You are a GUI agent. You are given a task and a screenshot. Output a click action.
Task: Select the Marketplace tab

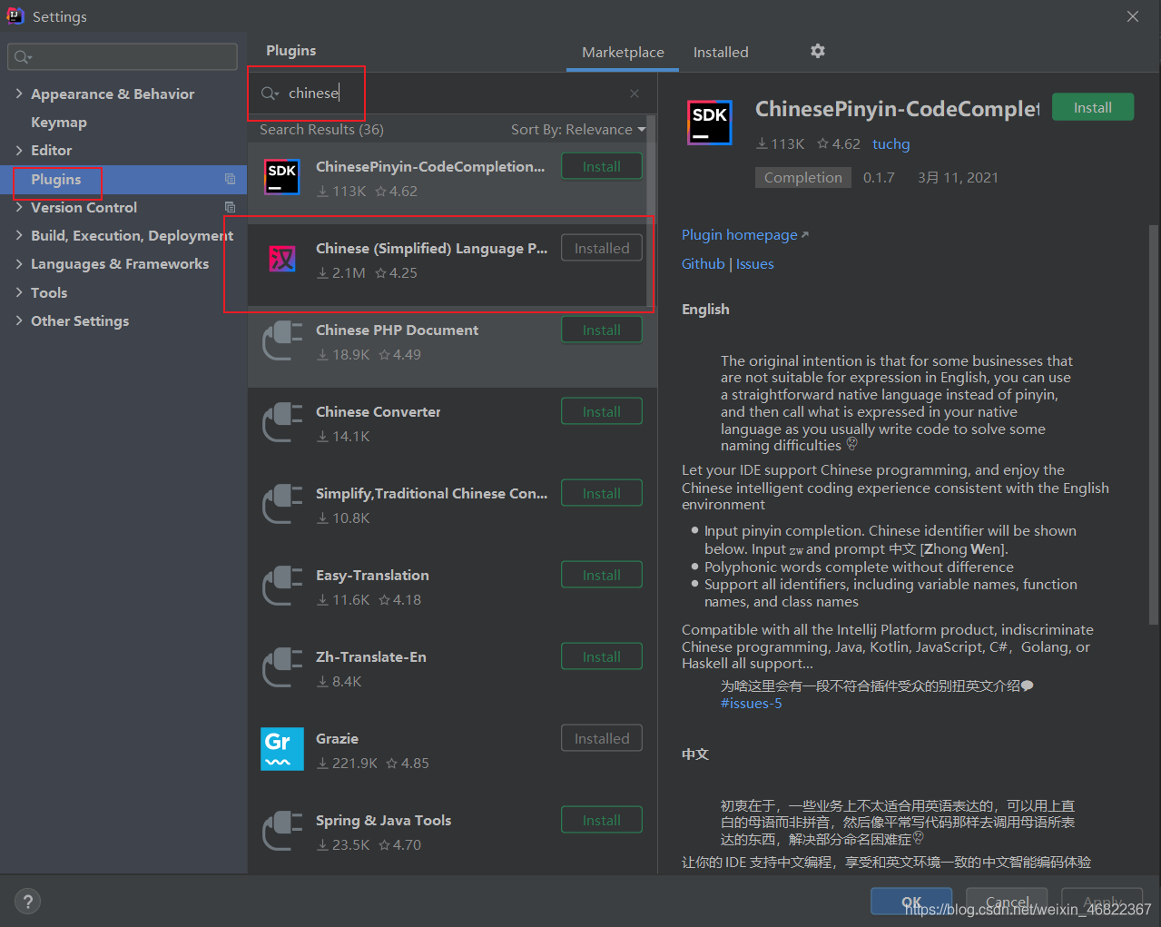click(x=623, y=53)
